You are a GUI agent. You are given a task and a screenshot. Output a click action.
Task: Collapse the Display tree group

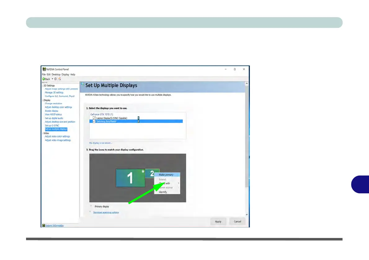tap(42, 100)
